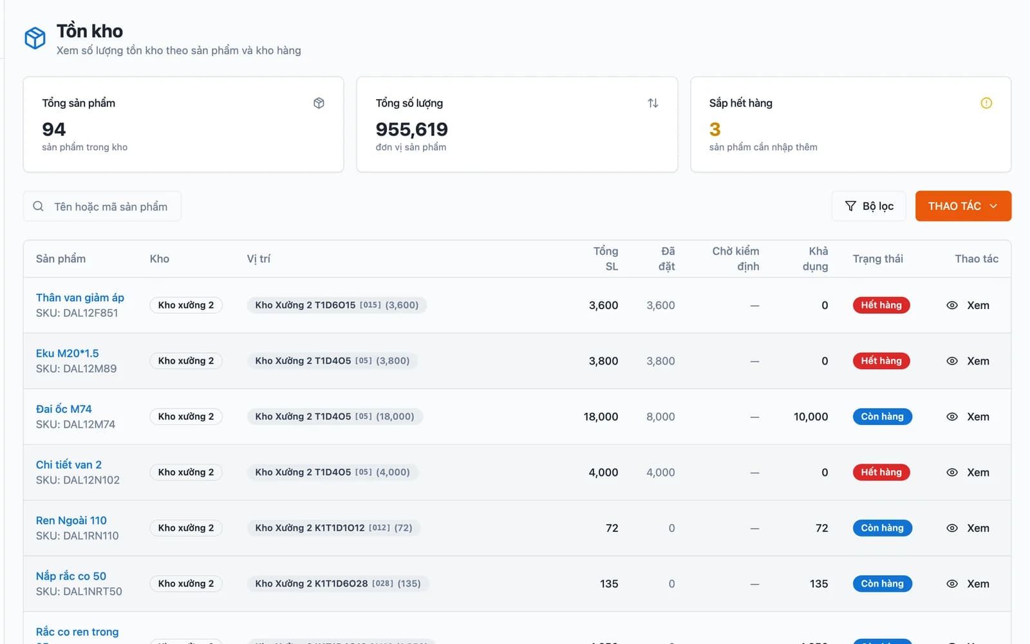Open product link Nắp rắc co 50

(71, 576)
